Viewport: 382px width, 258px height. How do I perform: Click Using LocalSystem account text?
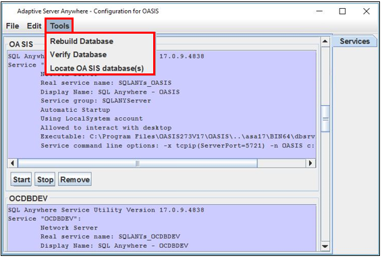click(x=92, y=119)
